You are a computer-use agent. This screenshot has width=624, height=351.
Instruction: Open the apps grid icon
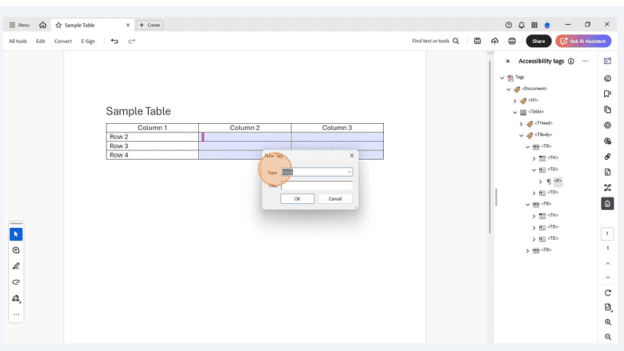(534, 24)
